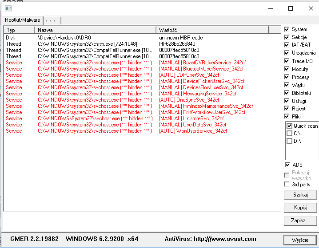The width and height of the screenshot is (319, 248).
Task: Disable the Quick scan option
Action: [x=289, y=126]
